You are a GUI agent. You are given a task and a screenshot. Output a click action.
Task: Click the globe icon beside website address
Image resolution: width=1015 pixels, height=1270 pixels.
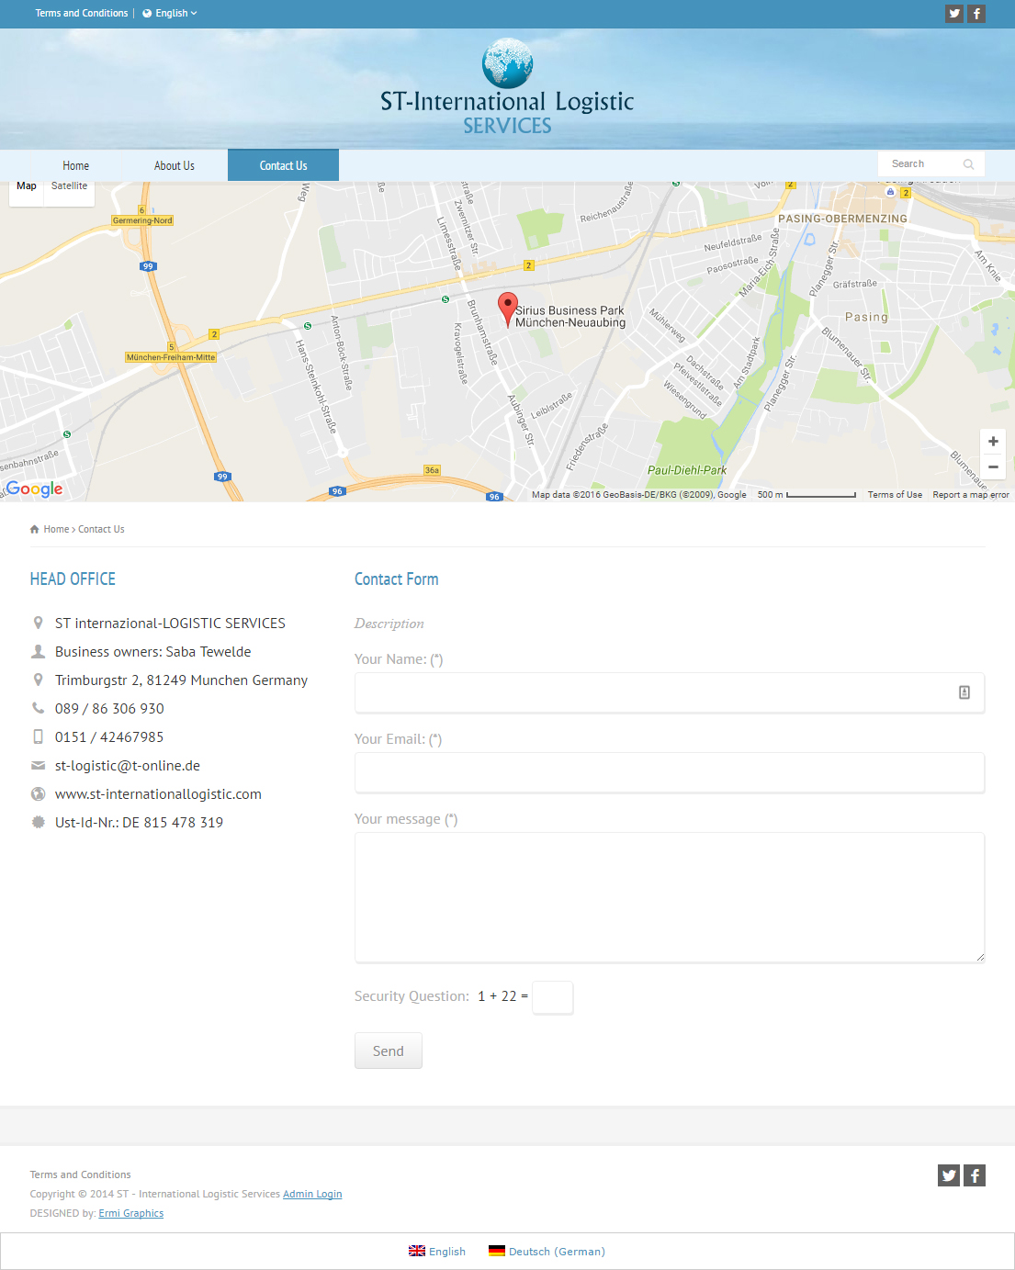coord(38,793)
